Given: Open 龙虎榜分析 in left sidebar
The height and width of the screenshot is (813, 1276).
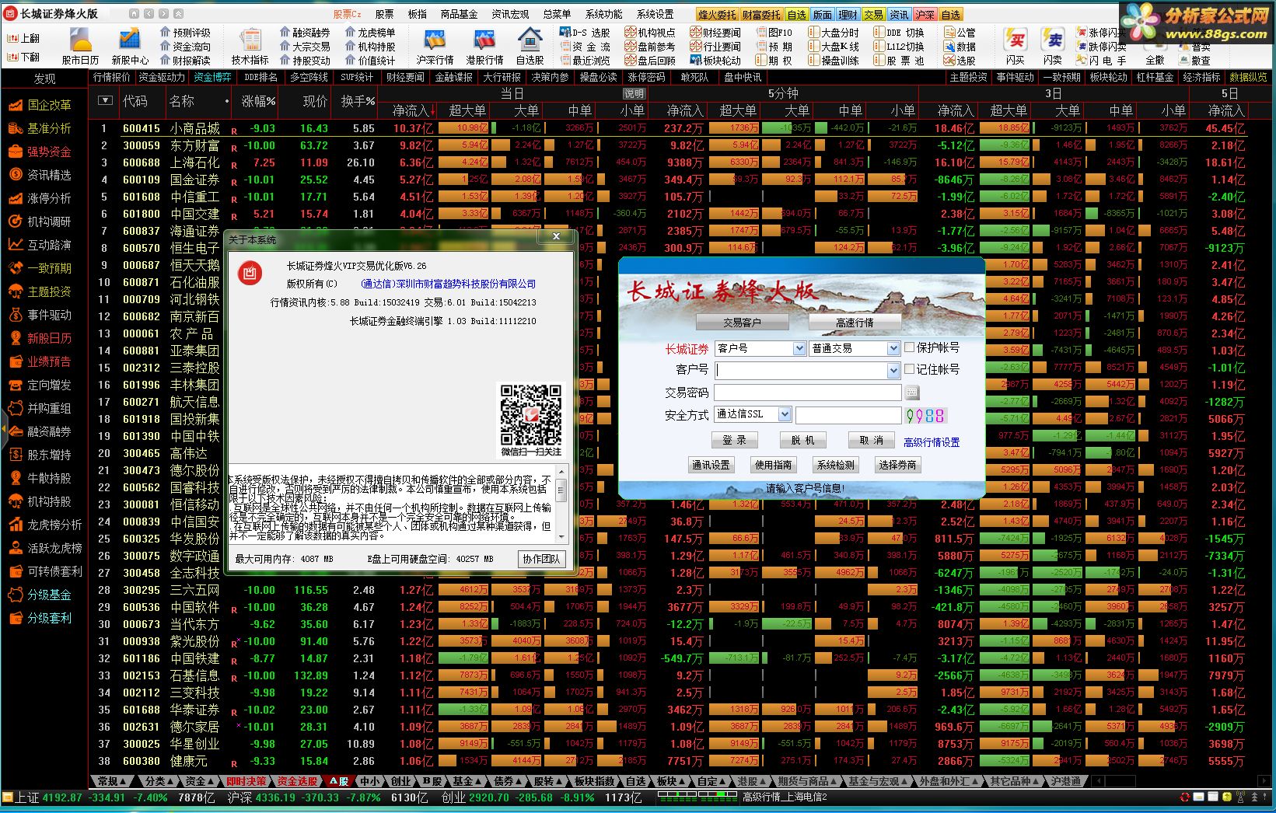Looking at the screenshot, I should pos(45,525).
